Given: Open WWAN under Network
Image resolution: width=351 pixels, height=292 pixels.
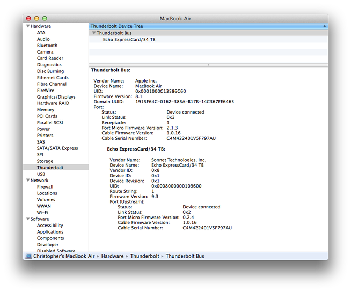Looking at the screenshot, I should click(x=44, y=206).
